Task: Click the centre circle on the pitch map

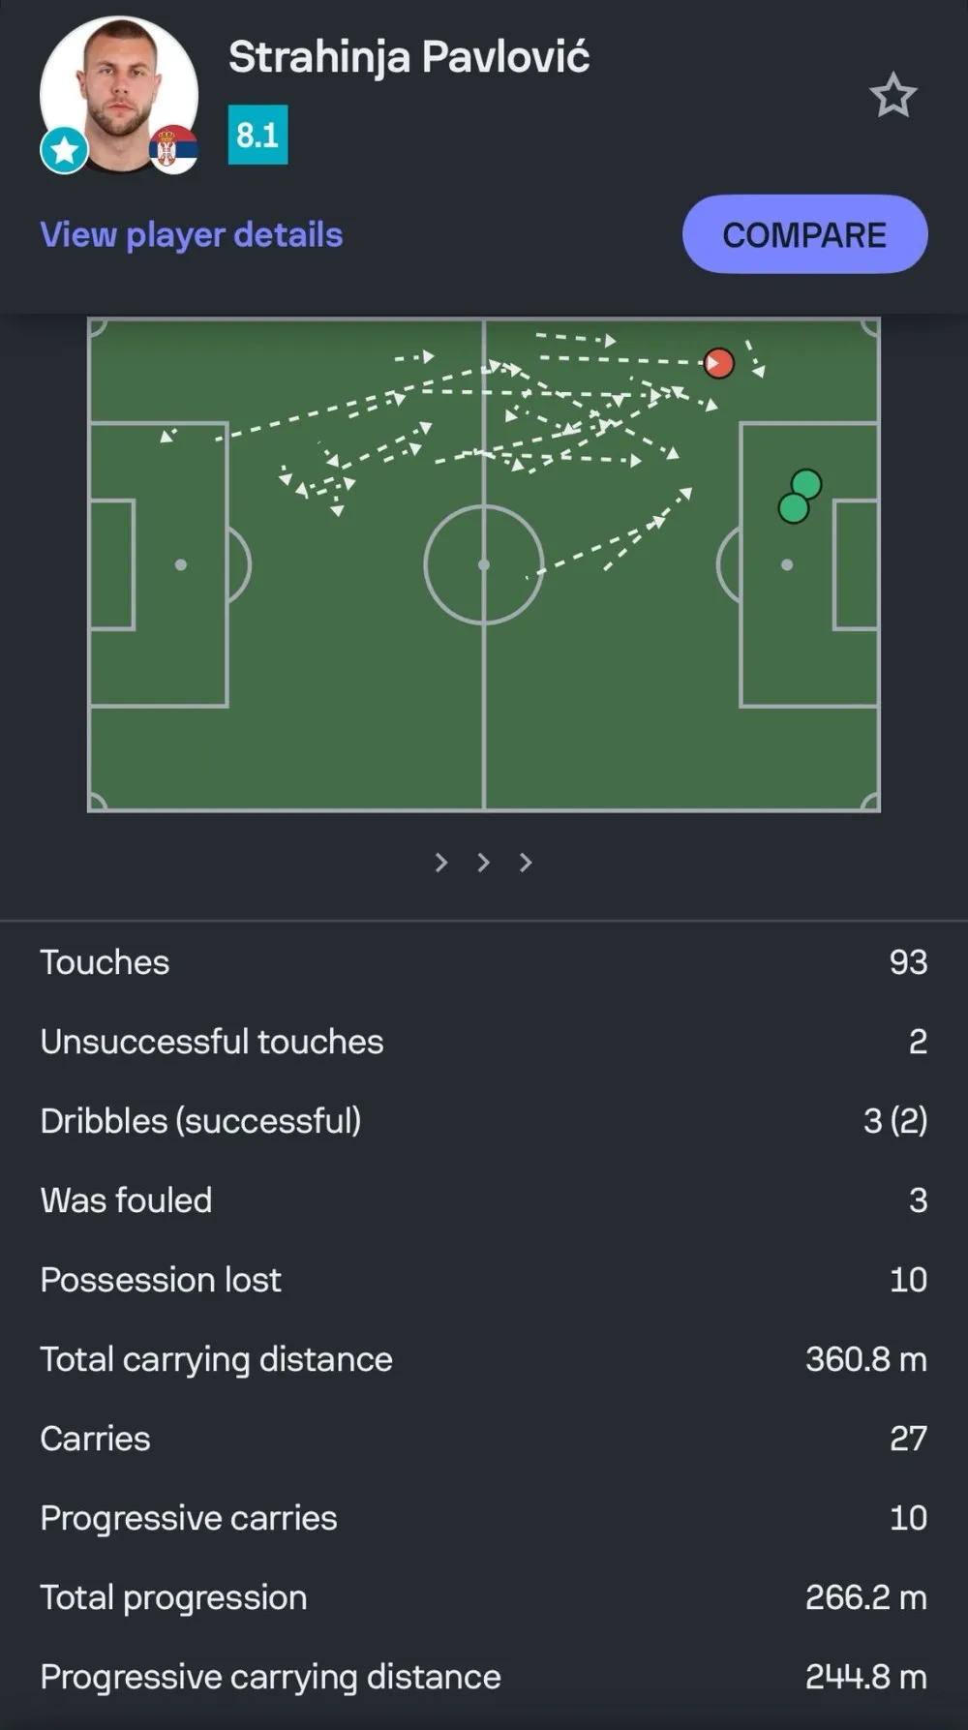Action: [484, 564]
